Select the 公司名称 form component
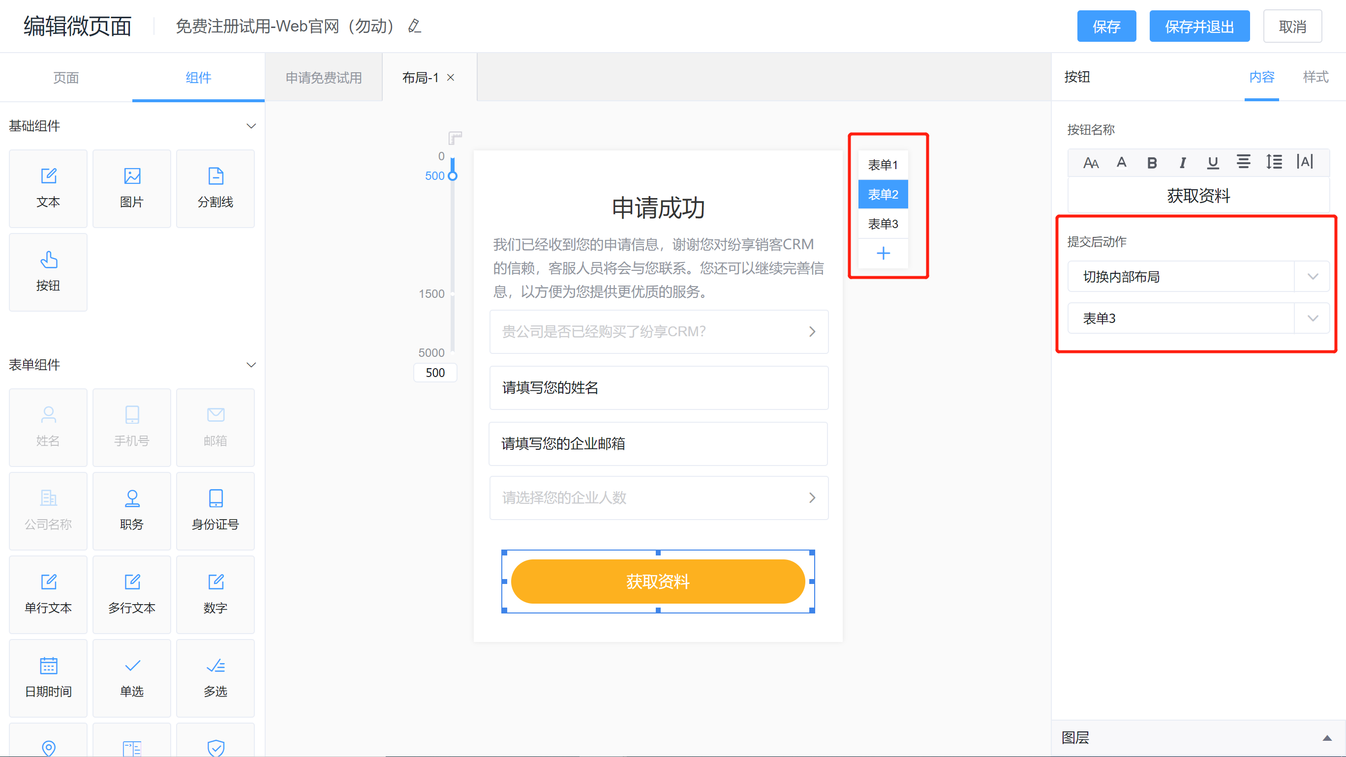This screenshot has width=1346, height=757. [48, 511]
